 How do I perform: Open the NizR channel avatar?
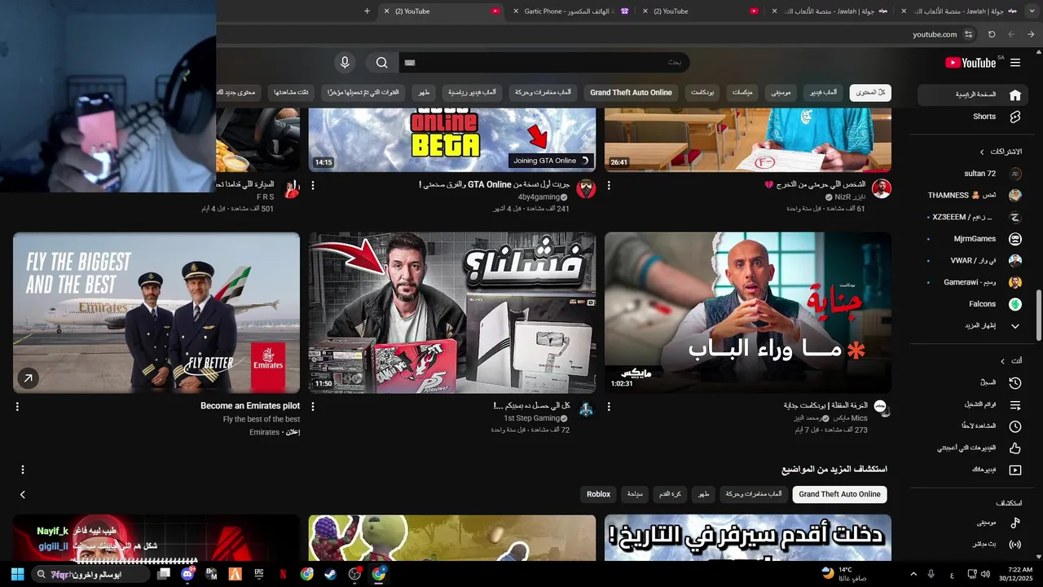(882, 189)
